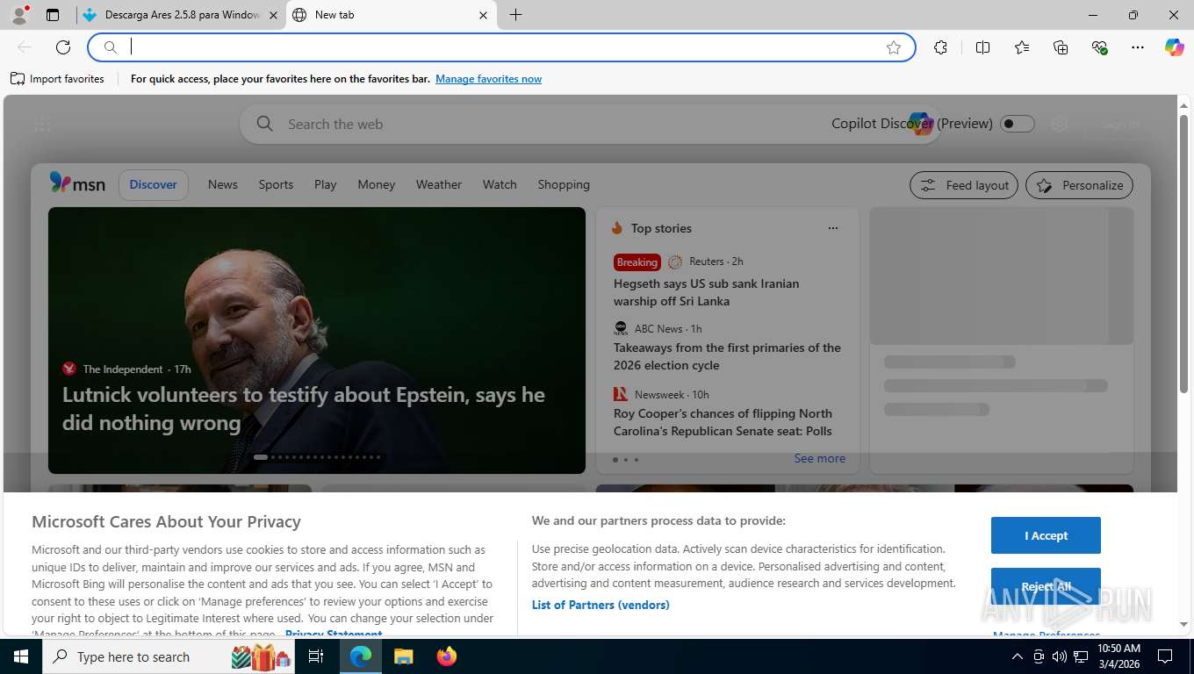Open Top stories more options ellipsis

coord(833,228)
